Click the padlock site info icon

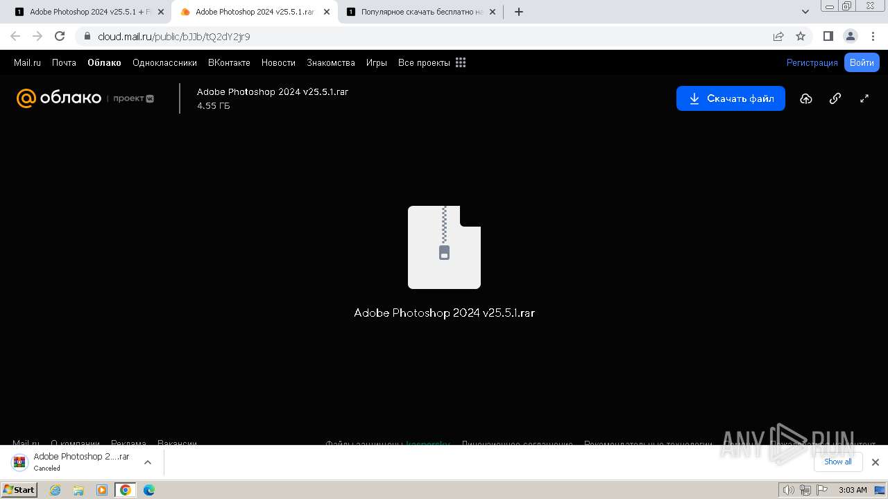(87, 36)
